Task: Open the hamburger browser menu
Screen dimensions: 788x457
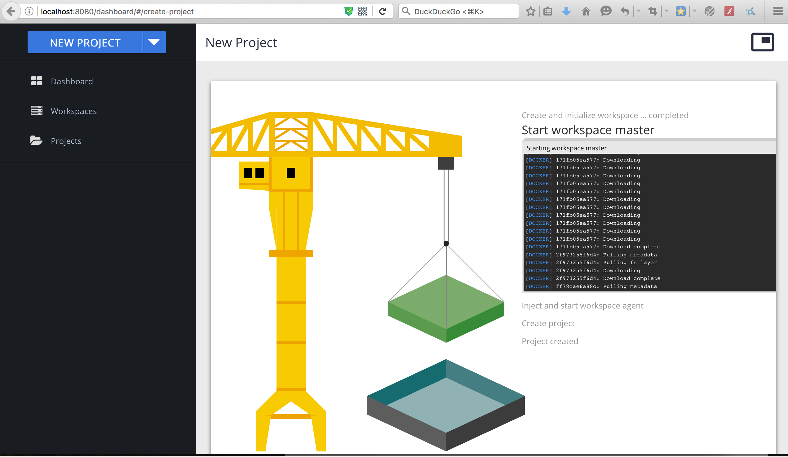Action: pos(778,11)
